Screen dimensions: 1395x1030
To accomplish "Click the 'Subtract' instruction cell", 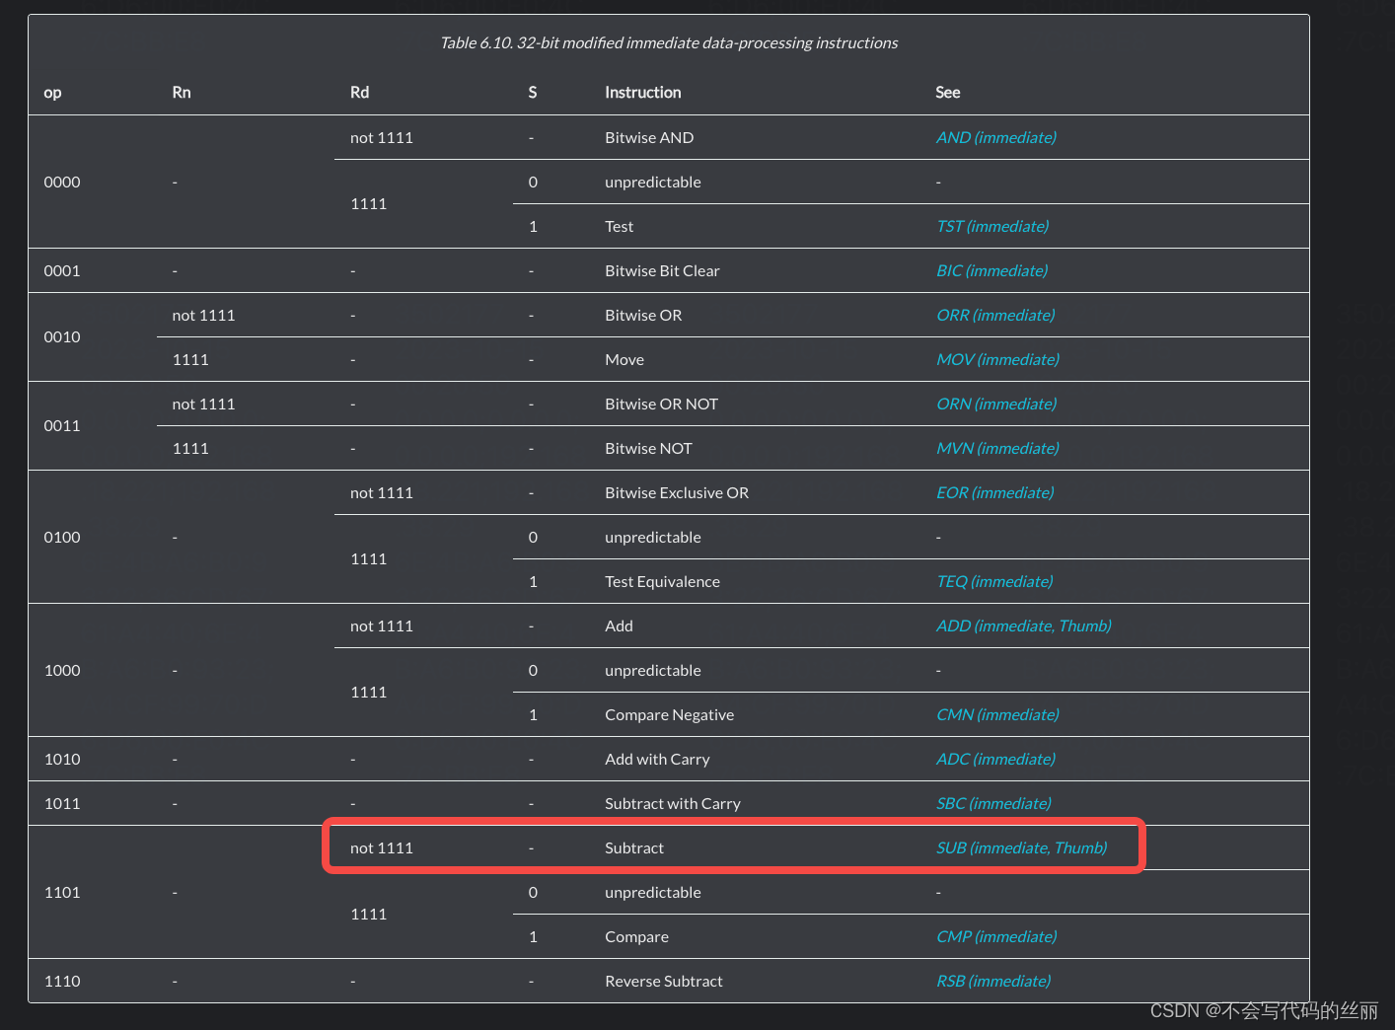I will 634,848.
